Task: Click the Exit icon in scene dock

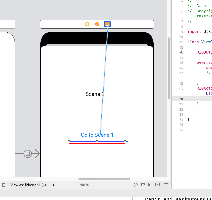Action: (107, 24)
